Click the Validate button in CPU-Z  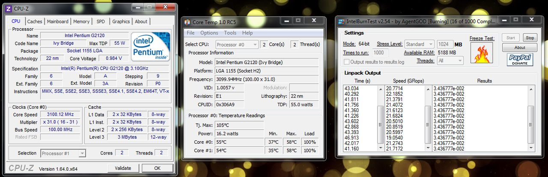click(123, 168)
